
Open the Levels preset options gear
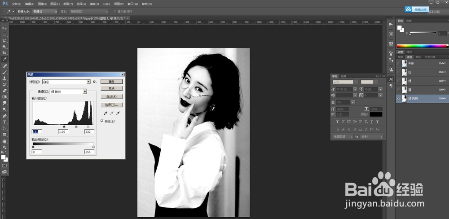pos(95,82)
